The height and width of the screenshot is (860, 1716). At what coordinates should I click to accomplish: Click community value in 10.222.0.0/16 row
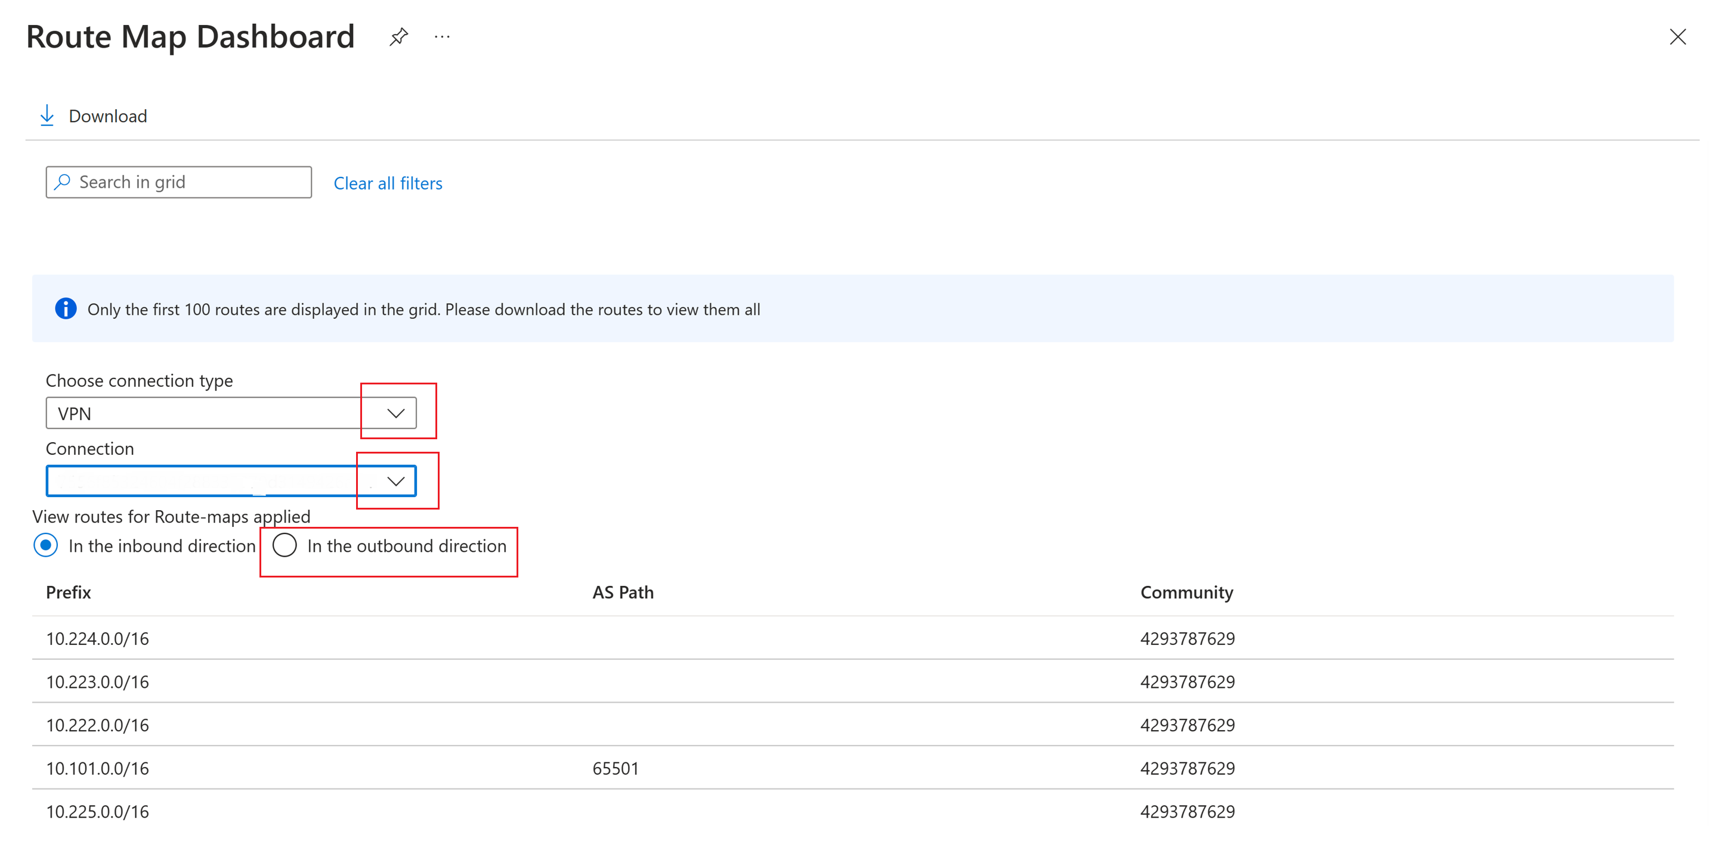(1187, 725)
